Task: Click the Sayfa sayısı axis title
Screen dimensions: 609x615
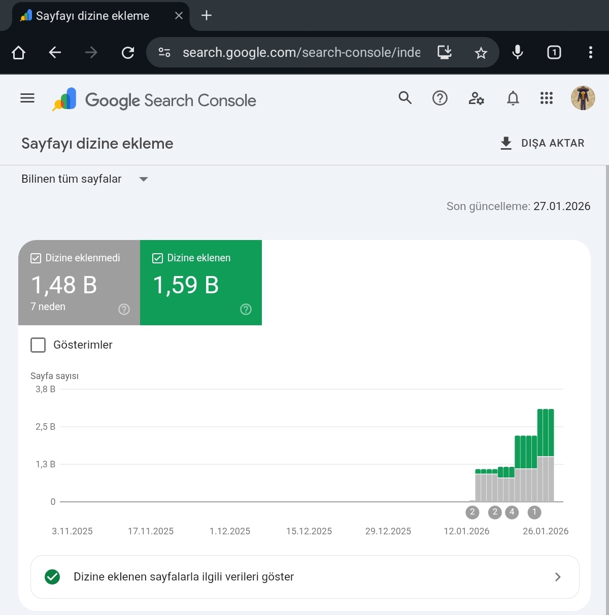Action: click(54, 376)
